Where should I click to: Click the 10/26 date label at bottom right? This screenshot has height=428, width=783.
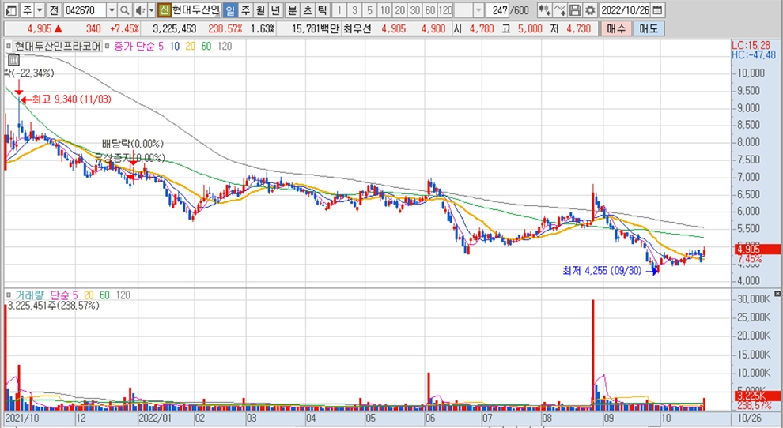tap(750, 418)
